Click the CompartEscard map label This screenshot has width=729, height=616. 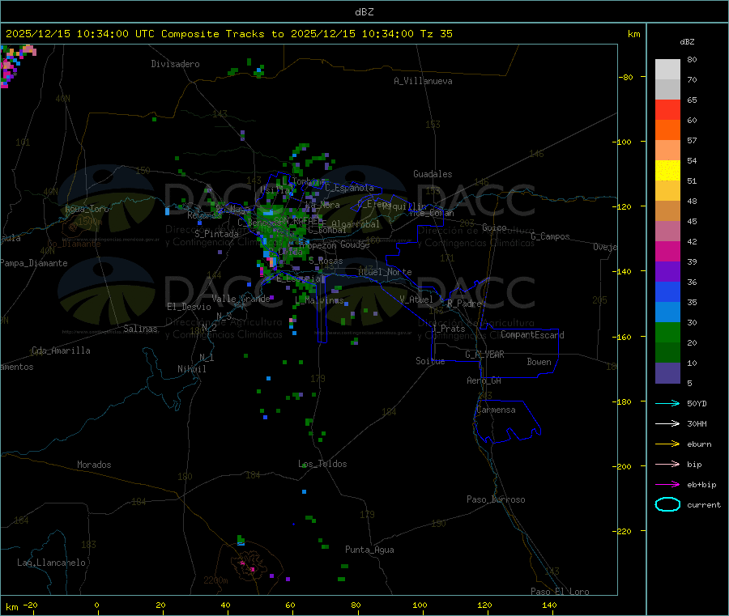(532, 335)
